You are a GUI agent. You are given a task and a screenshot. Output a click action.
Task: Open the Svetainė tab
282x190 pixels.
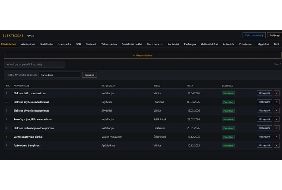[91, 44]
